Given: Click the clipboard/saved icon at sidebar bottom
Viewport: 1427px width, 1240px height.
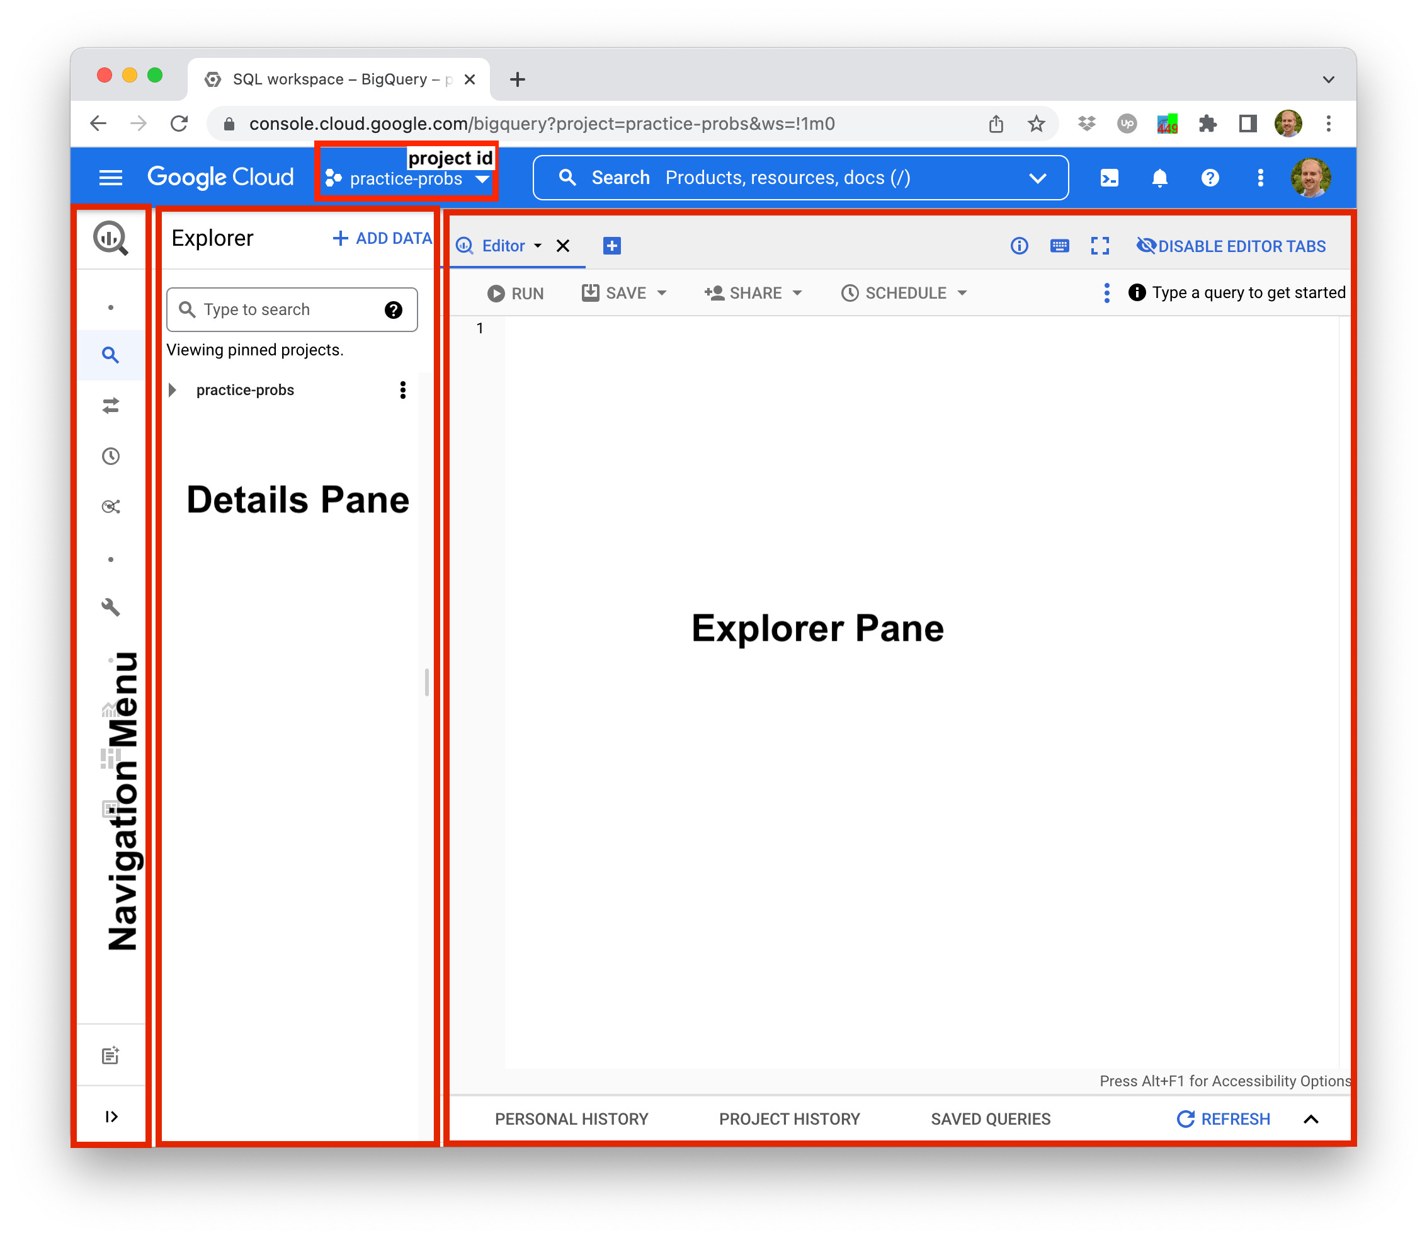Looking at the screenshot, I should (111, 1057).
